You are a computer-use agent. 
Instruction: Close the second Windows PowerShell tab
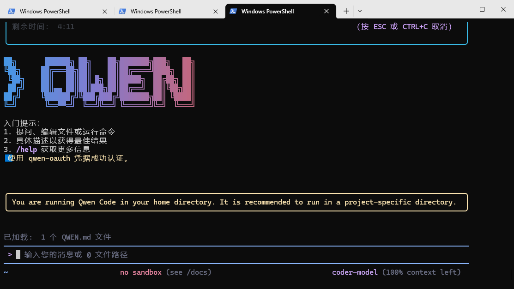click(216, 12)
